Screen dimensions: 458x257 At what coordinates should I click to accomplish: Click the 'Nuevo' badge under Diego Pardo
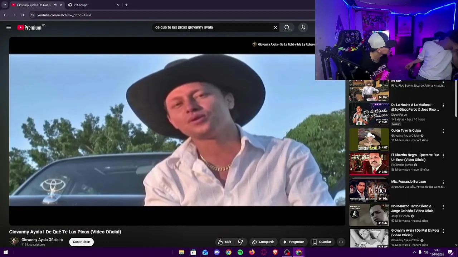coord(396,124)
